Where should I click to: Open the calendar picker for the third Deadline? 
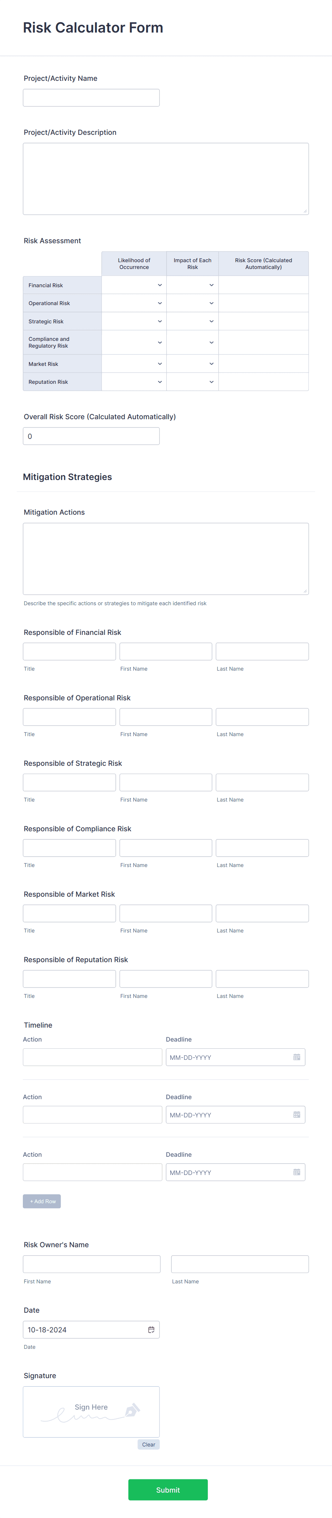(297, 1172)
